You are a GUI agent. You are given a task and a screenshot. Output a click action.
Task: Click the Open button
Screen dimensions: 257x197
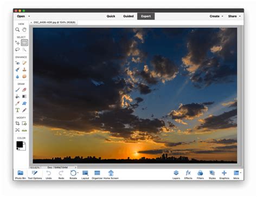coord(21,16)
